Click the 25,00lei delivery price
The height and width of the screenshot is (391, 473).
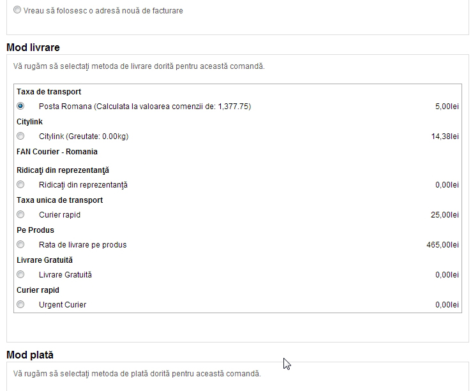click(x=445, y=215)
